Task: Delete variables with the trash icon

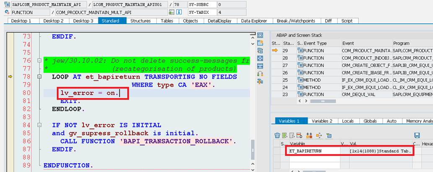Action: [277, 135]
